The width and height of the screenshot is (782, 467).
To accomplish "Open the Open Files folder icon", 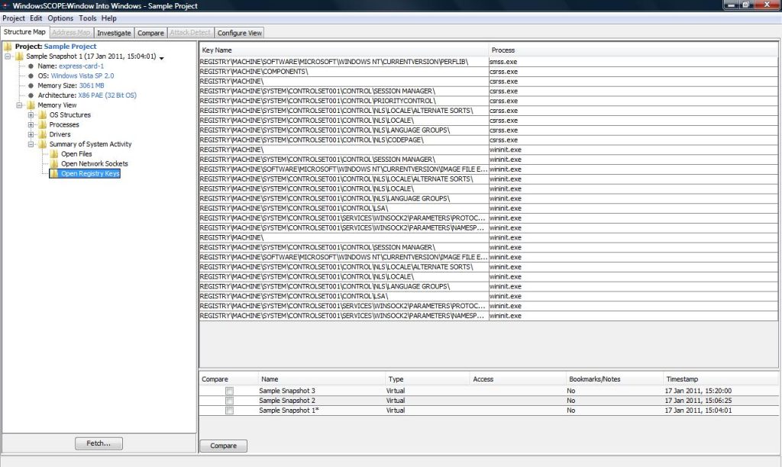I will pyautogui.click(x=54, y=154).
